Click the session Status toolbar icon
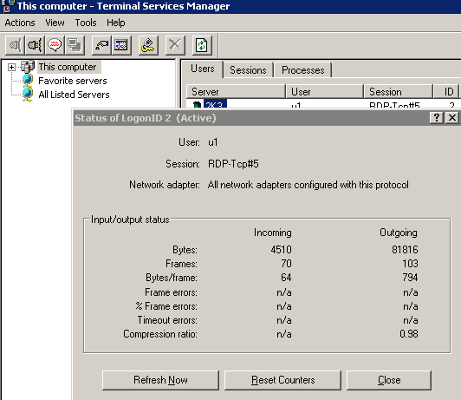Viewport: 461px width, 400px height. 121,45
